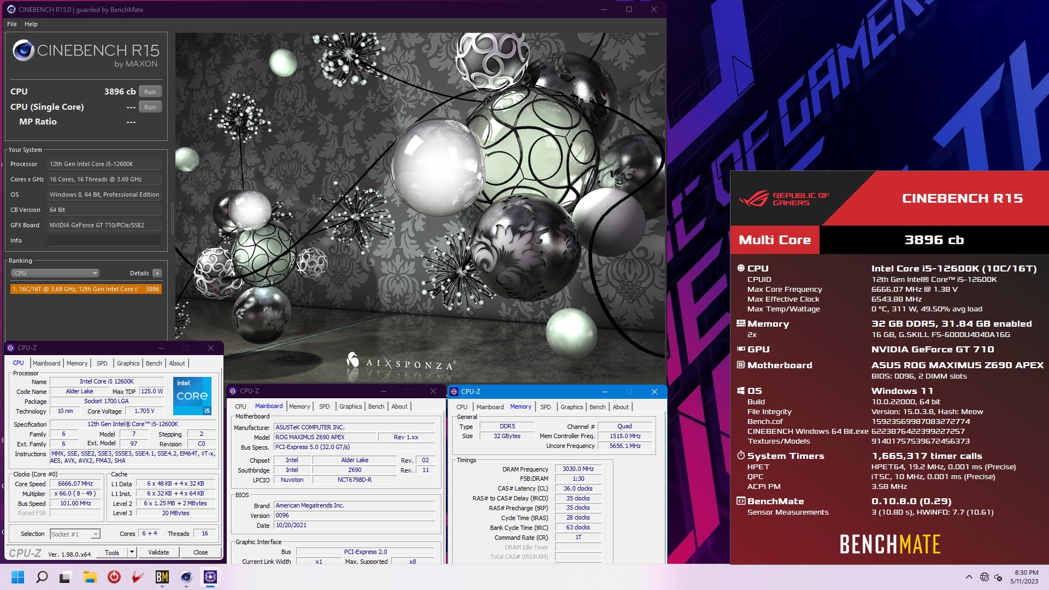This screenshot has height=590, width=1049.
Task: Open red bird app taskbar icon
Action: 138,577
